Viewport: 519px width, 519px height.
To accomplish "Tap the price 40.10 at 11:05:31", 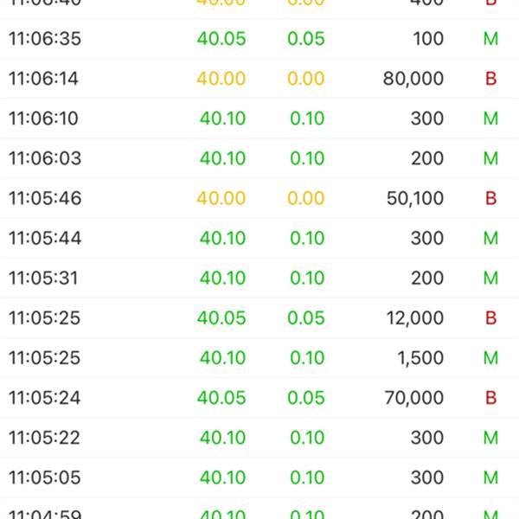I will (x=222, y=278).
